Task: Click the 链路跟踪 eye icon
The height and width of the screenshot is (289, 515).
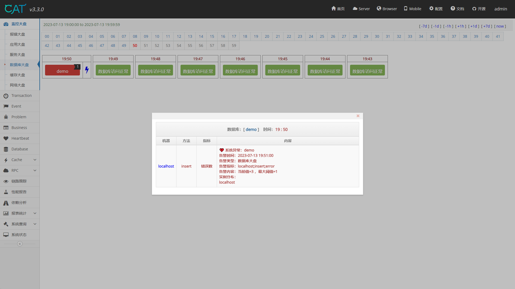Action: 6,181
